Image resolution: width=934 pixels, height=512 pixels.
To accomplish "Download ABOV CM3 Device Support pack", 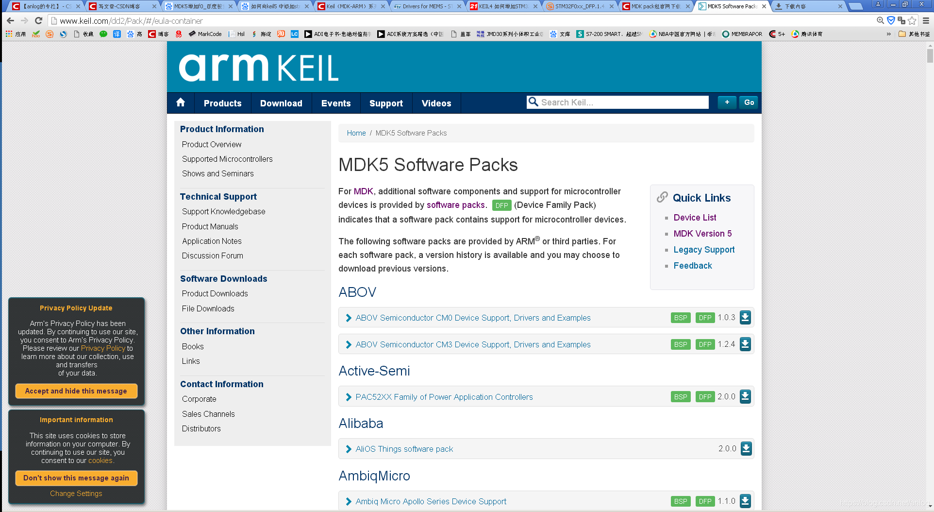I will (745, 344).
